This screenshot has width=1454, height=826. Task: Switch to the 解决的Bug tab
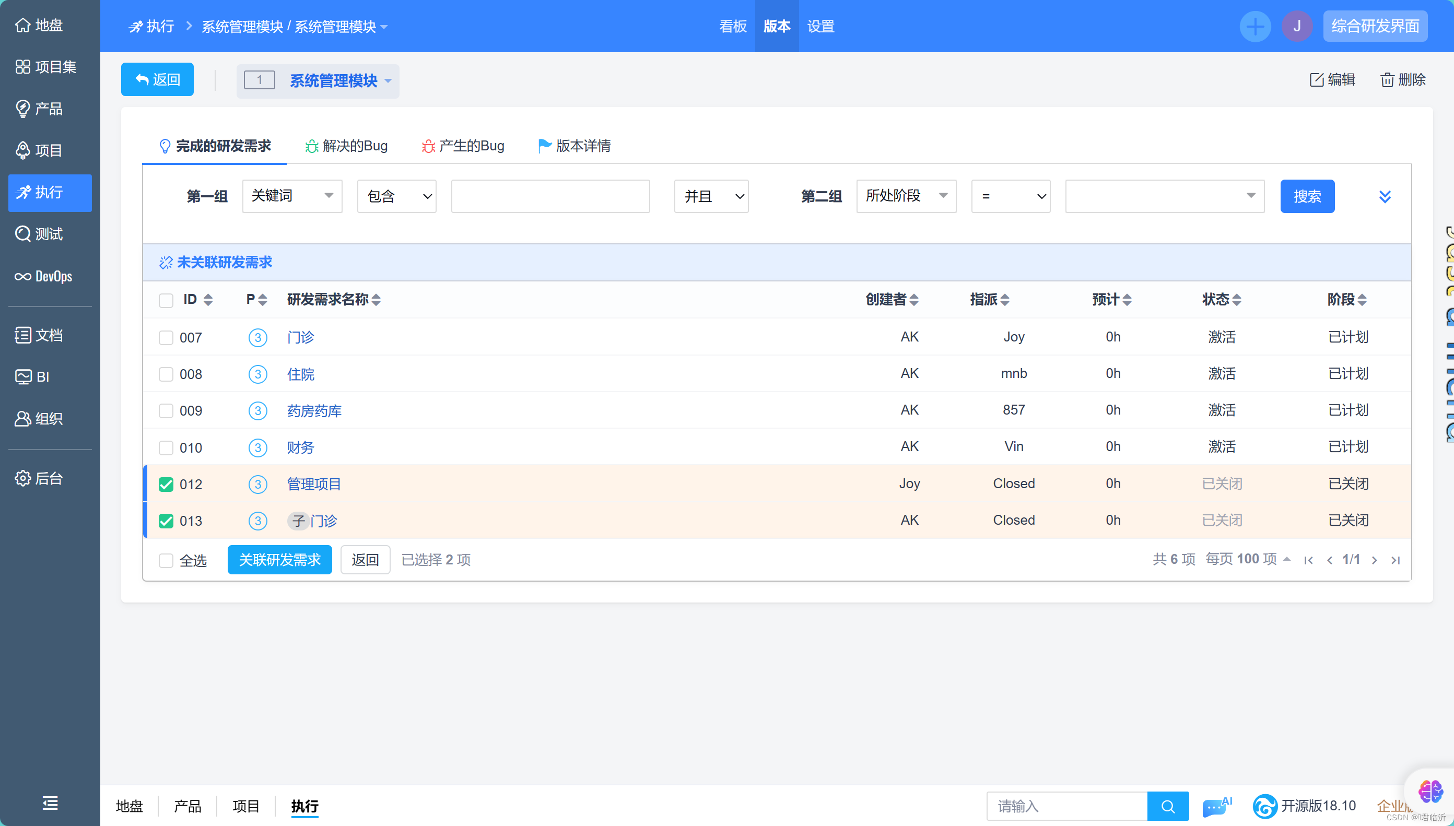pos(346,146)
